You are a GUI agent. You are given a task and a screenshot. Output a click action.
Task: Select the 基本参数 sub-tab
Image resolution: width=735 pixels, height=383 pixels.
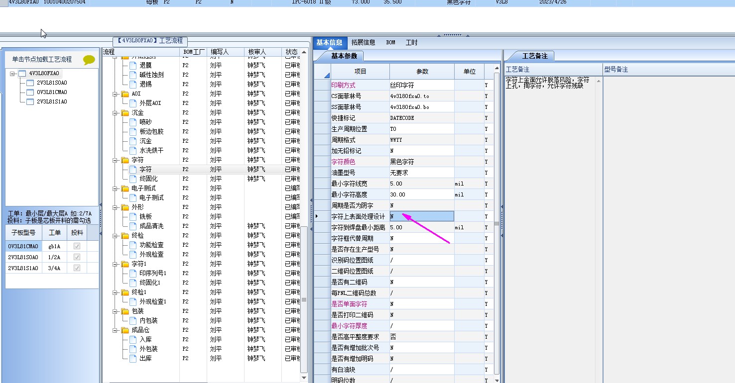coord(344,56)
